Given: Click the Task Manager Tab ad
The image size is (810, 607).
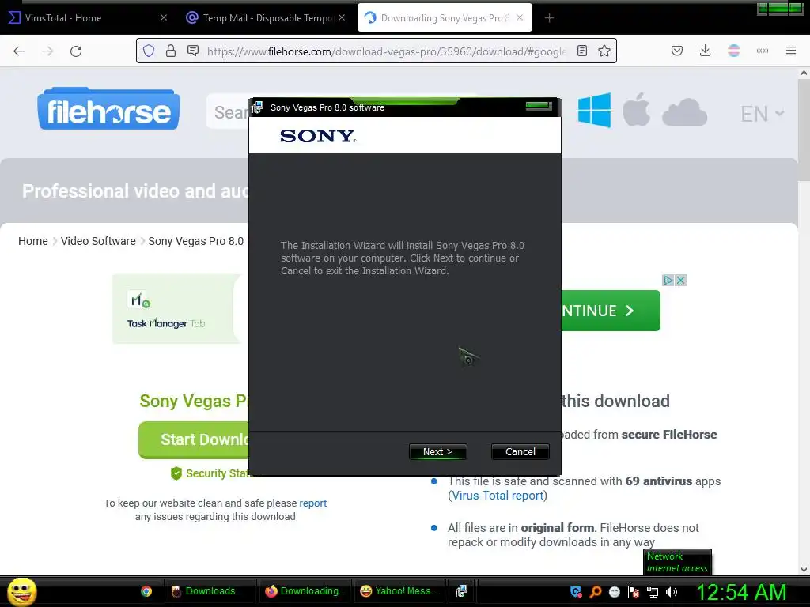Looking at the screenshot, I should click(176, 309).
